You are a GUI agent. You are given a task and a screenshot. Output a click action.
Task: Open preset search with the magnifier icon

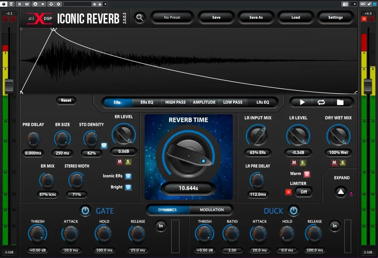140,18
